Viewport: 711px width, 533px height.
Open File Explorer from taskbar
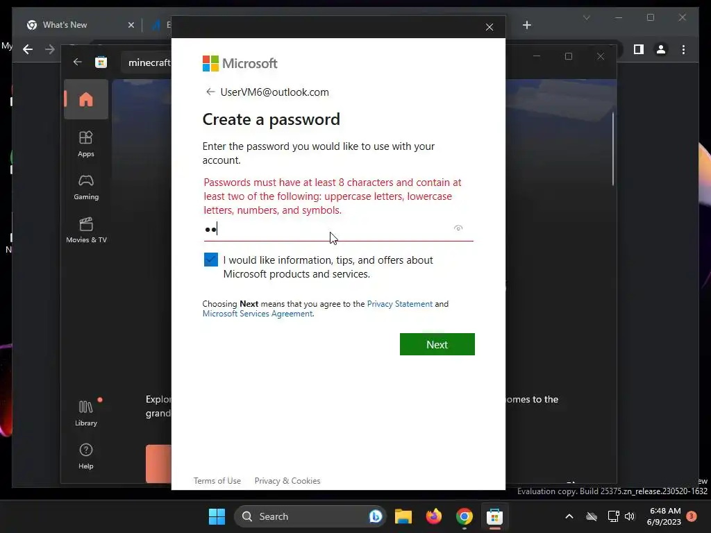tap(403, 516)
